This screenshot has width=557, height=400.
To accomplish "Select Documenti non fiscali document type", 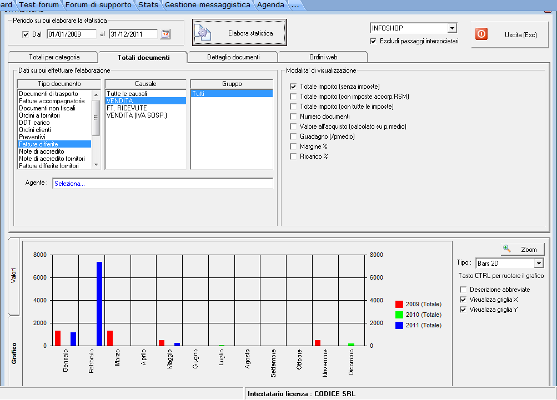I will pos(54,108).
